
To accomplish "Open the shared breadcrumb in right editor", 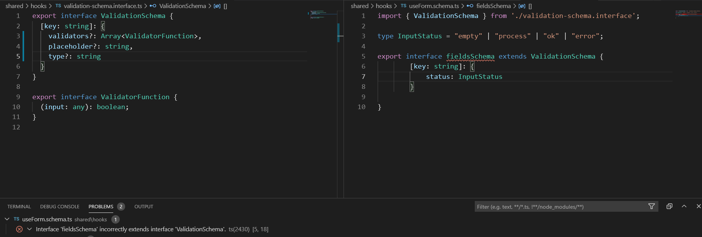I will 359,6.
